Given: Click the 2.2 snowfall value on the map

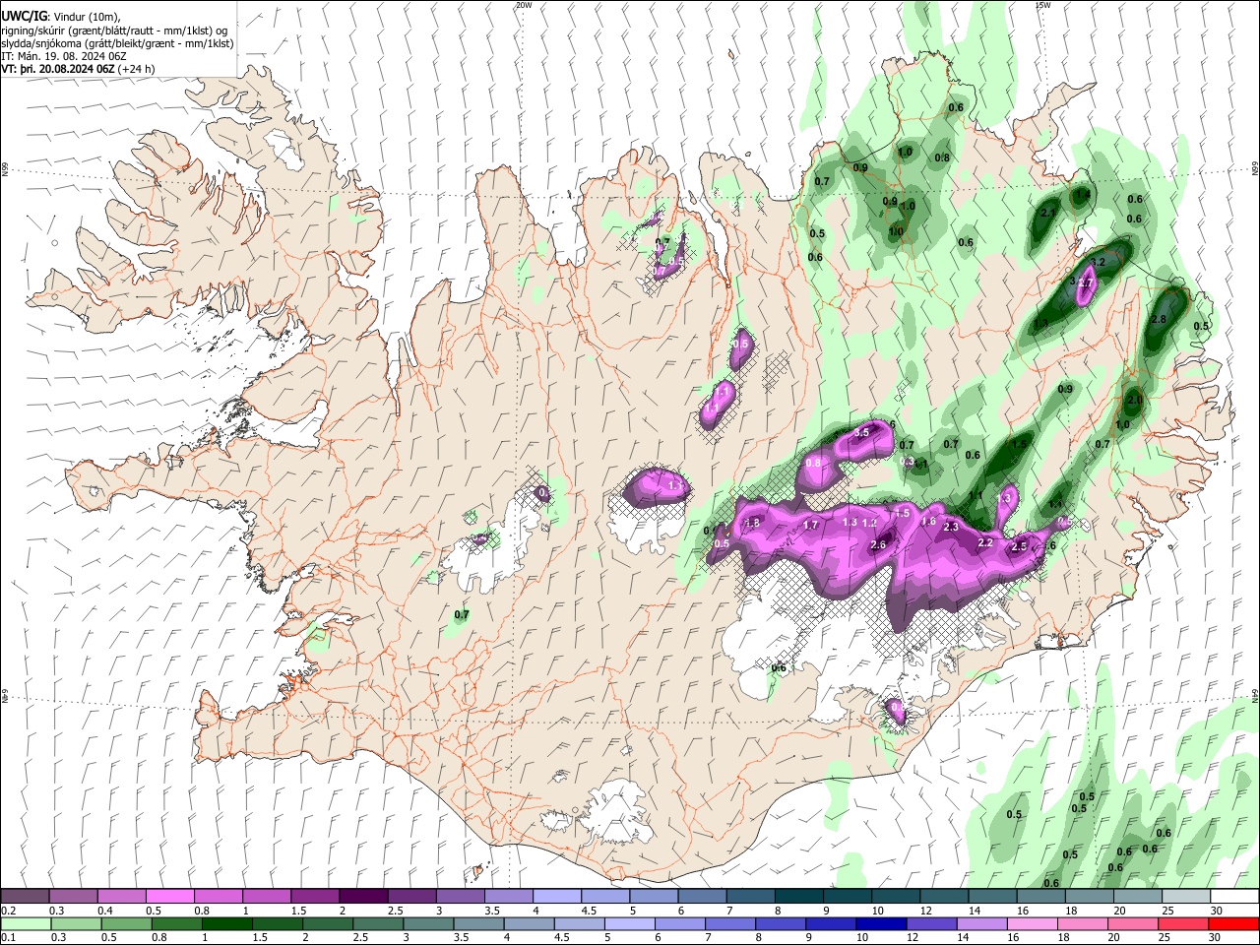Looking at the screenshot, I should pyautogui.click(x=984, y=543).
